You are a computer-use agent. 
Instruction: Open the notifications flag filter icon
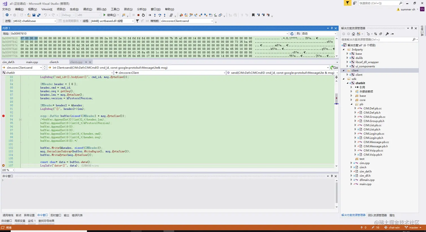(348, 3)
